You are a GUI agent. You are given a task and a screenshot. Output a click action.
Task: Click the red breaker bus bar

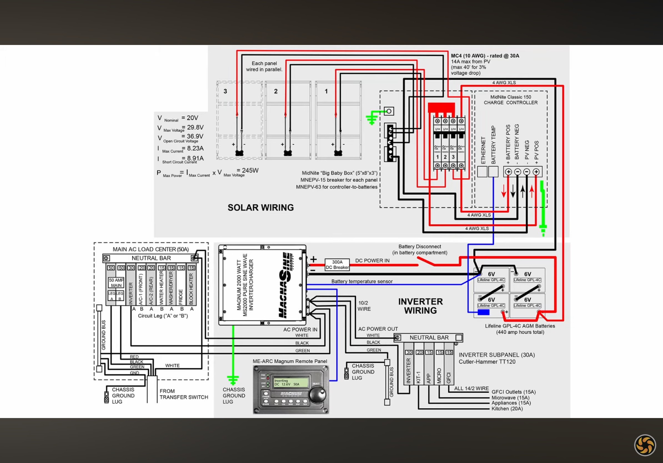tap(441, 108)
